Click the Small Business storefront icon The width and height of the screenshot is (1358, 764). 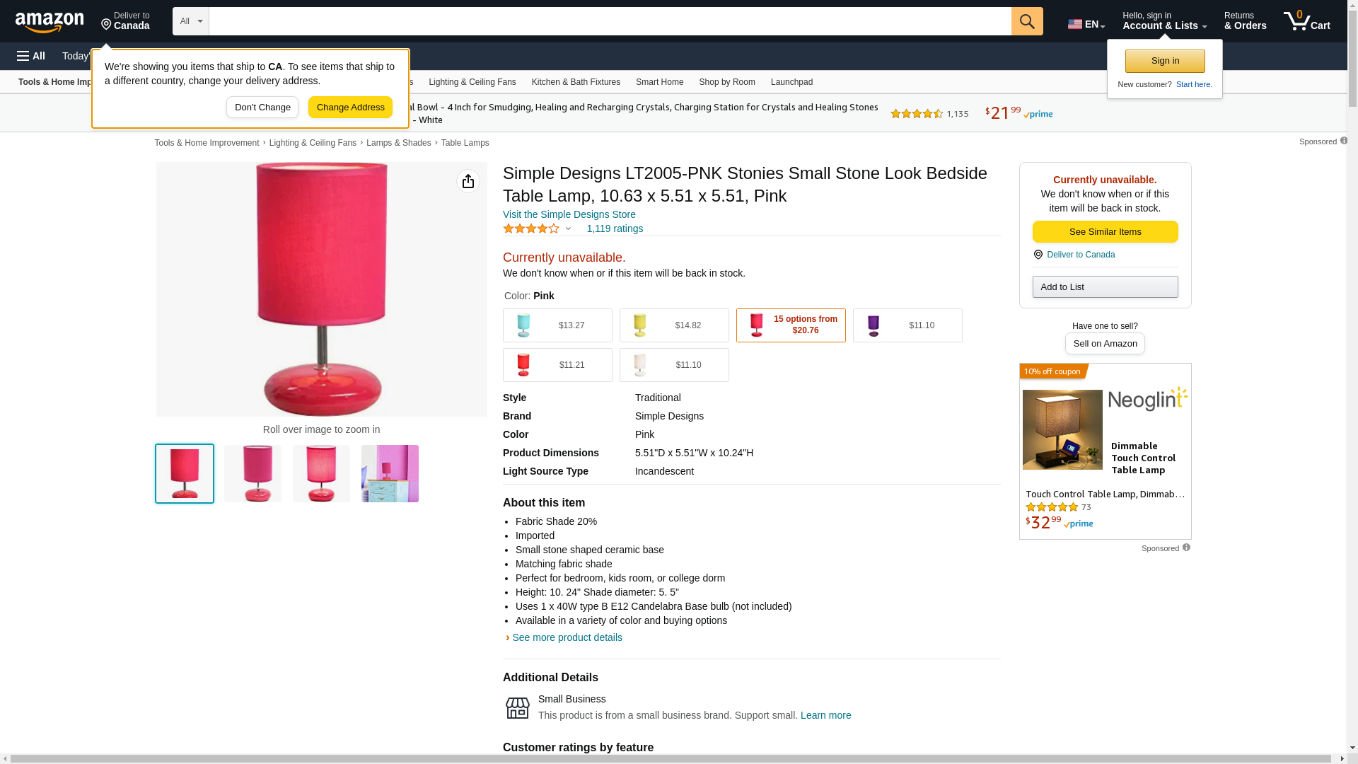pos(518,707)
